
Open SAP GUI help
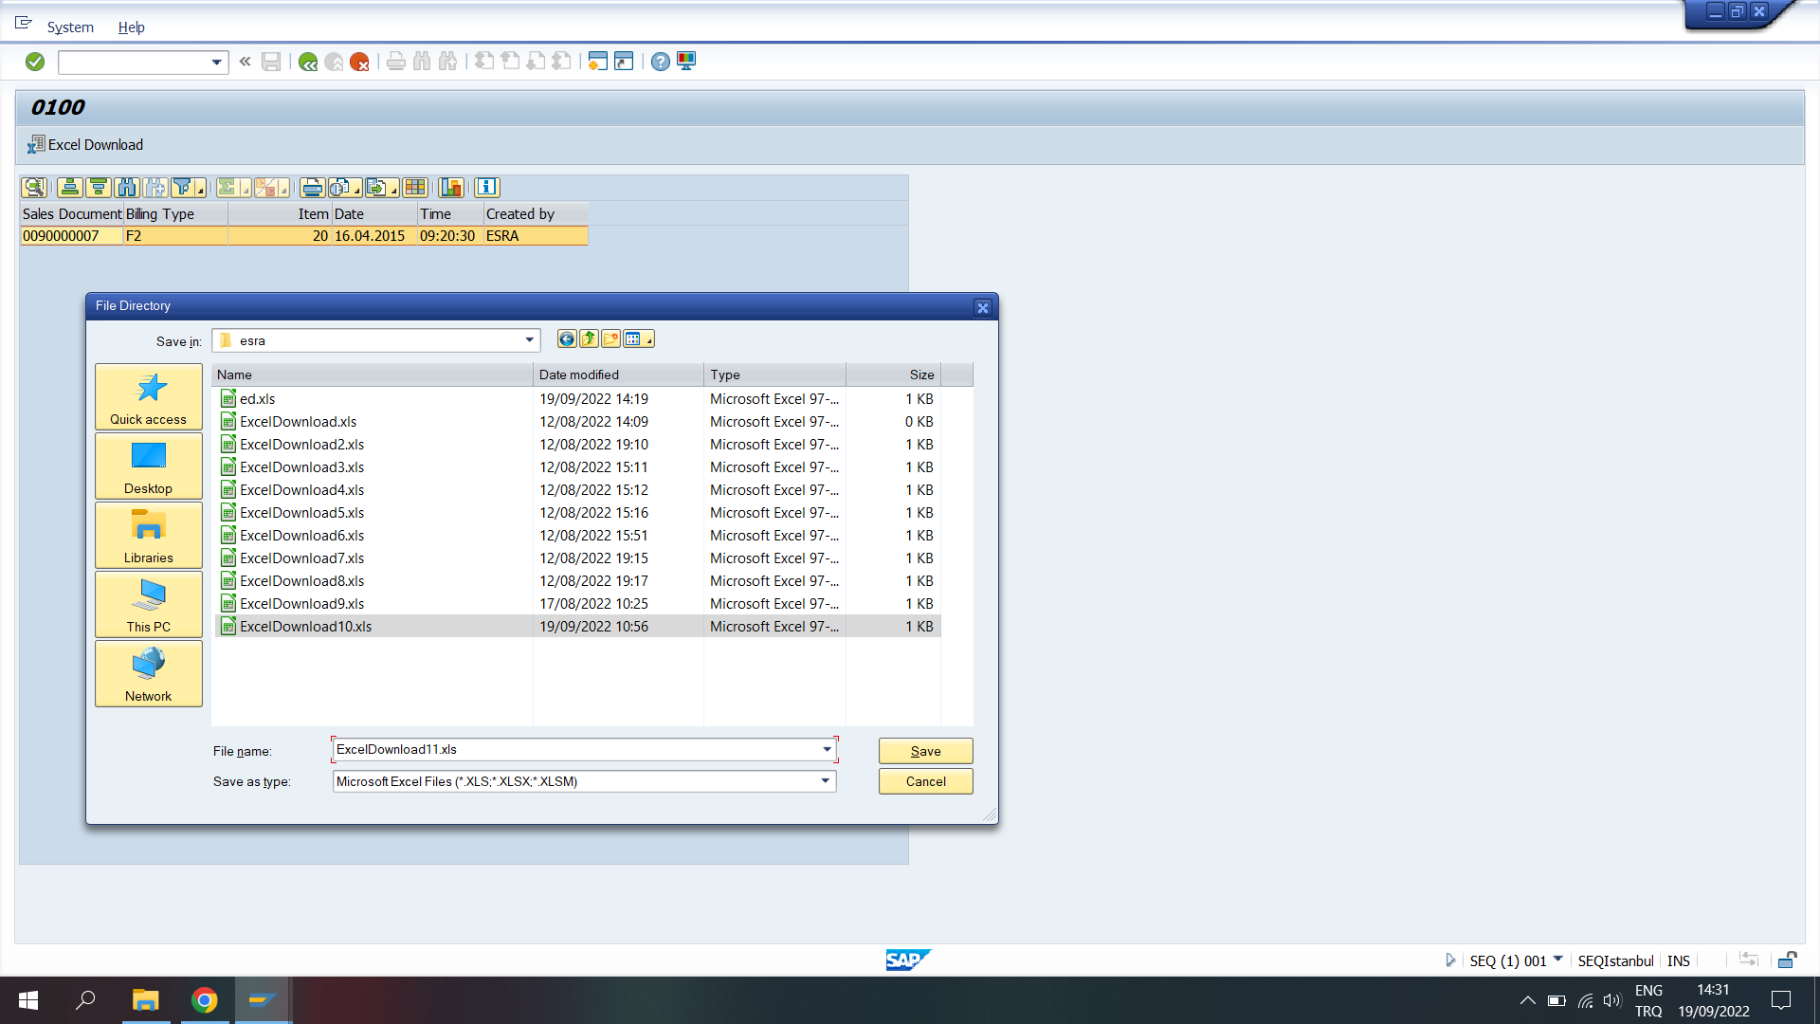tap(661, 62)
